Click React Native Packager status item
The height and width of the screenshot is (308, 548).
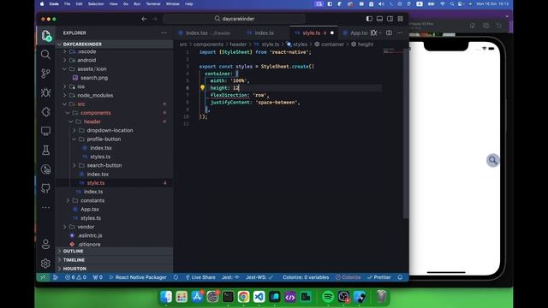[x=138, y=277]
